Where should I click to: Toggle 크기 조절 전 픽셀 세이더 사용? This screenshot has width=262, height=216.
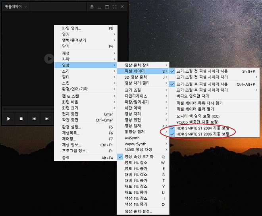[x=214, y=71]
